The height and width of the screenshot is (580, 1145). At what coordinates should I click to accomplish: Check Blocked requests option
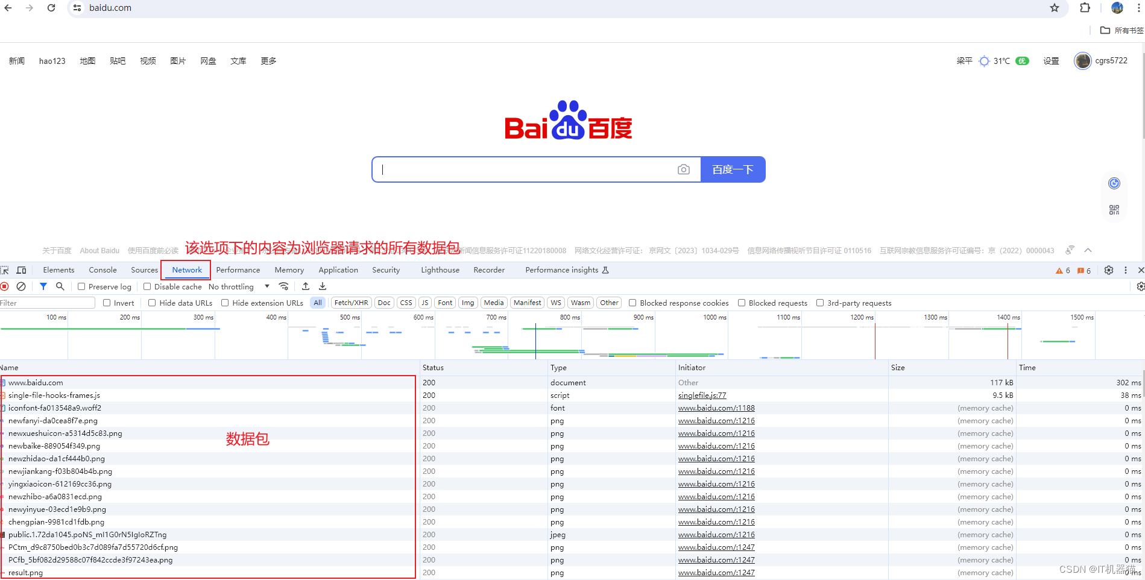point(742,303)
